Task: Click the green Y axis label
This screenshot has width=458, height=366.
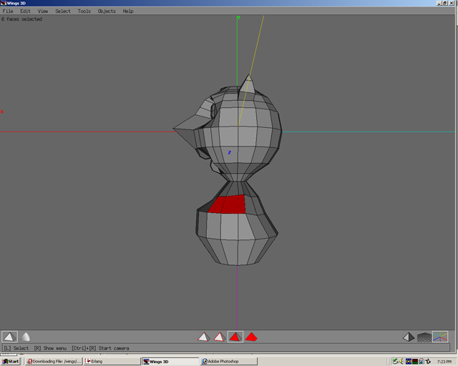Action: [x=238, y=18]
